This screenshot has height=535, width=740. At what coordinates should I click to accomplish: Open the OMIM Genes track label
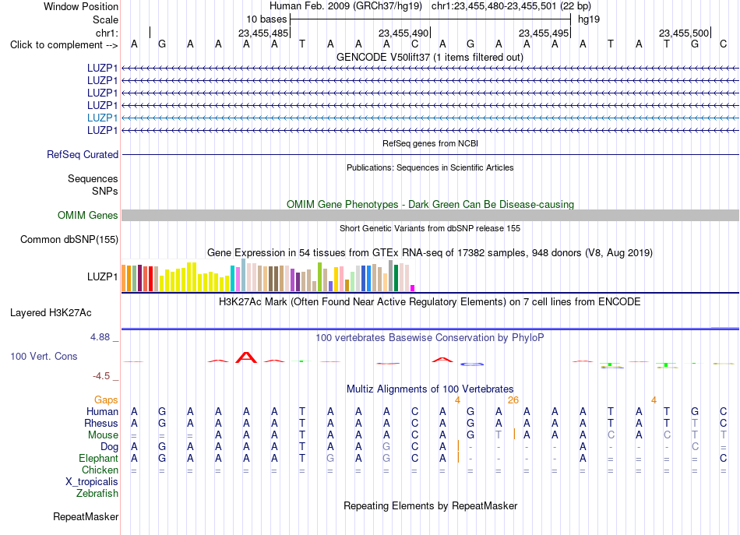pyautogui.click(x=88, y=215)
